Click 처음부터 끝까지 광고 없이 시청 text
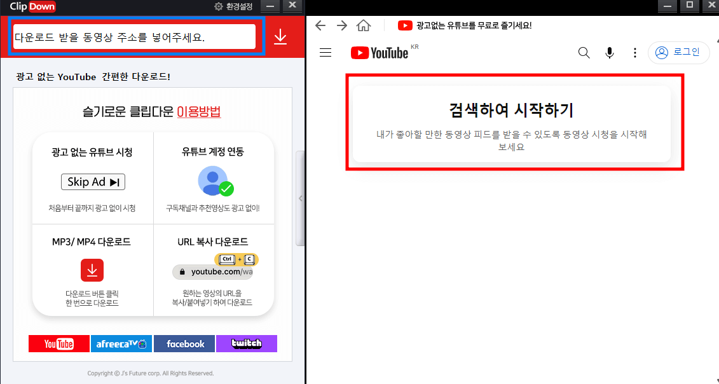The height and width of the screenshot is (384, 719). pos(92,209)
